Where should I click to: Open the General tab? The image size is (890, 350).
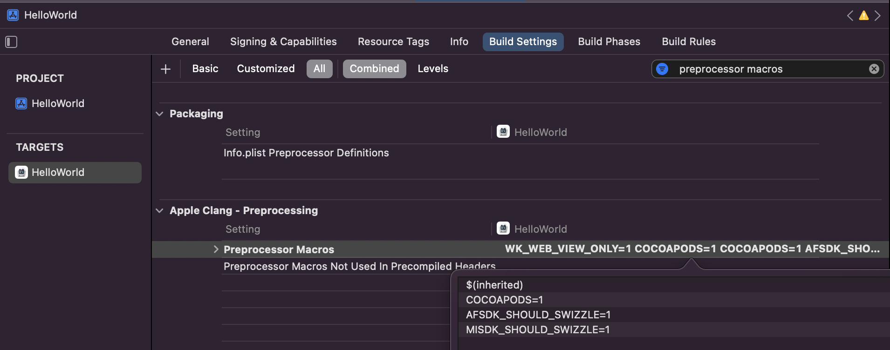click(x=190, y=42)
